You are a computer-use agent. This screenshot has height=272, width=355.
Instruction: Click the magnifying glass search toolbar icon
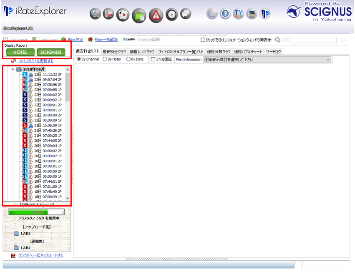(96, 14)
